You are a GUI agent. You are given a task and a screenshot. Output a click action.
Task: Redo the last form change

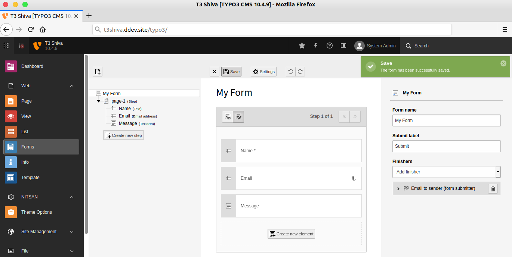tap(300, 71)
